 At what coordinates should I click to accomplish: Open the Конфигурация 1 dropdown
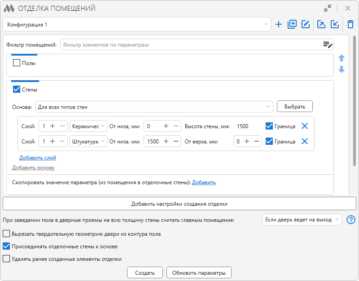click(137, 24)
